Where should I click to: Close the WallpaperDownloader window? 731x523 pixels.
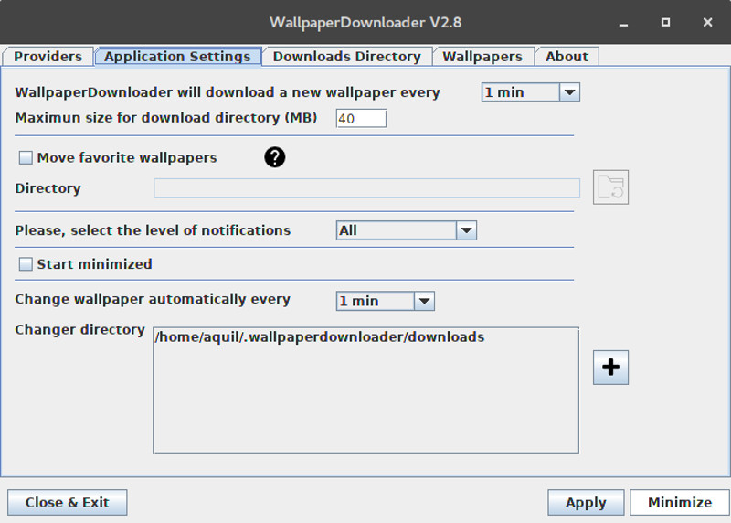707,22
